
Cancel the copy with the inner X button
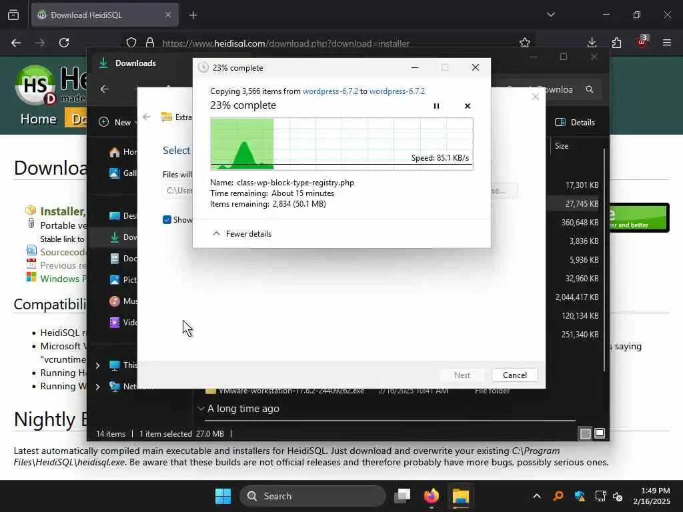click(x=468, y=106)
